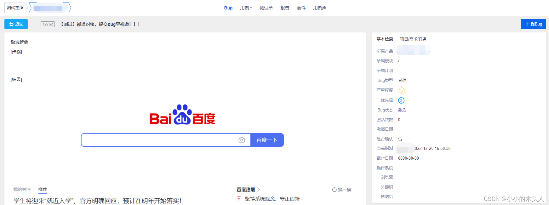Screen dimensions: 549x205
Task: Click the Bug状态 value 激活
Action: (402, 110)
